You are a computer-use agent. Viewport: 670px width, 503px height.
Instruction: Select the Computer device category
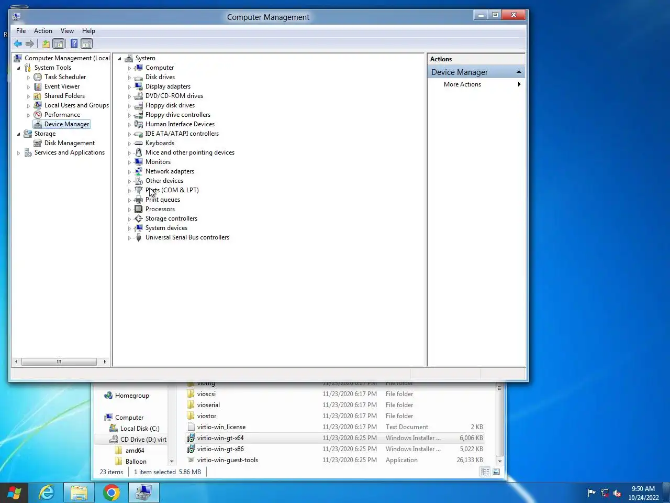[159, 68]
